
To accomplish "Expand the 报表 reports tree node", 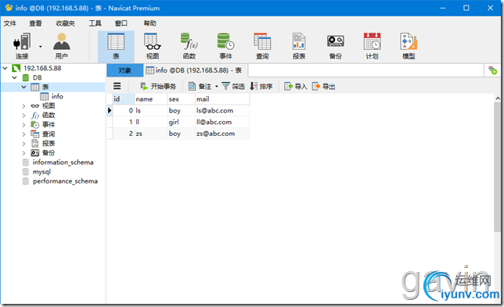I will click(23, 144).
